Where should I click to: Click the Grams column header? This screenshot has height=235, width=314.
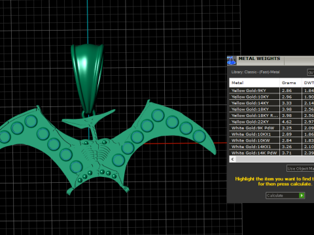(290, 83)
